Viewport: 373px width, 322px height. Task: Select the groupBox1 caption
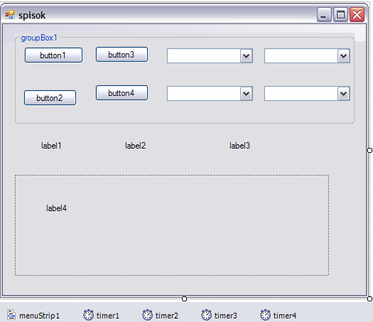tap(39, 38)
